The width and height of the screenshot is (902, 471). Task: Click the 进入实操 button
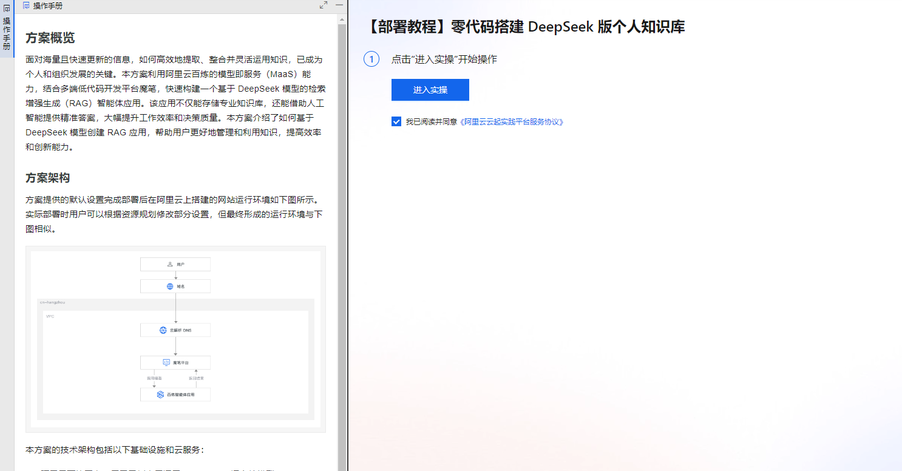pyautogui.click(x=430, y=90)
